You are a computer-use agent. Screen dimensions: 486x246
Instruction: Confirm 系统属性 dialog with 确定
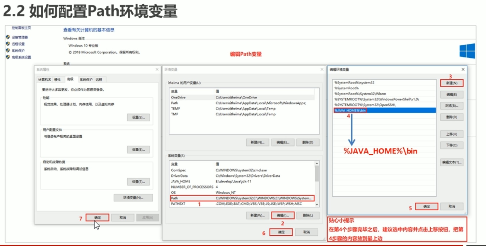point(97,218)
